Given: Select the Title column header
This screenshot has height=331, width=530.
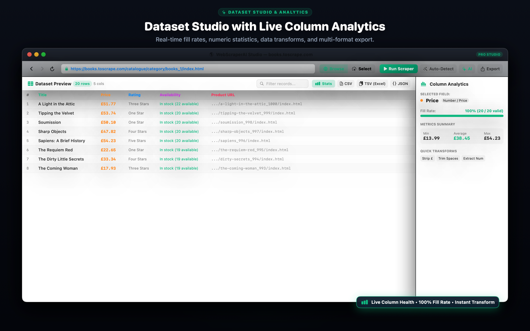Looking at the screenshot, I should 43,95.
